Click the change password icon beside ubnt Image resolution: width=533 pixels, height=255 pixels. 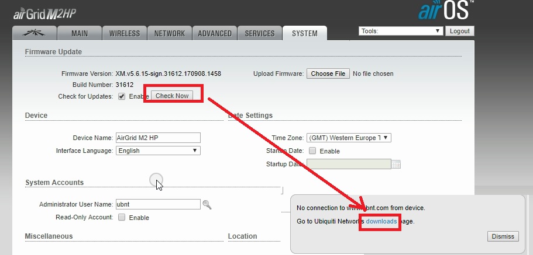pos(207,204)
